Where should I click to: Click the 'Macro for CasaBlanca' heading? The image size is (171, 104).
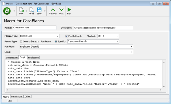[x=24, y=21]
